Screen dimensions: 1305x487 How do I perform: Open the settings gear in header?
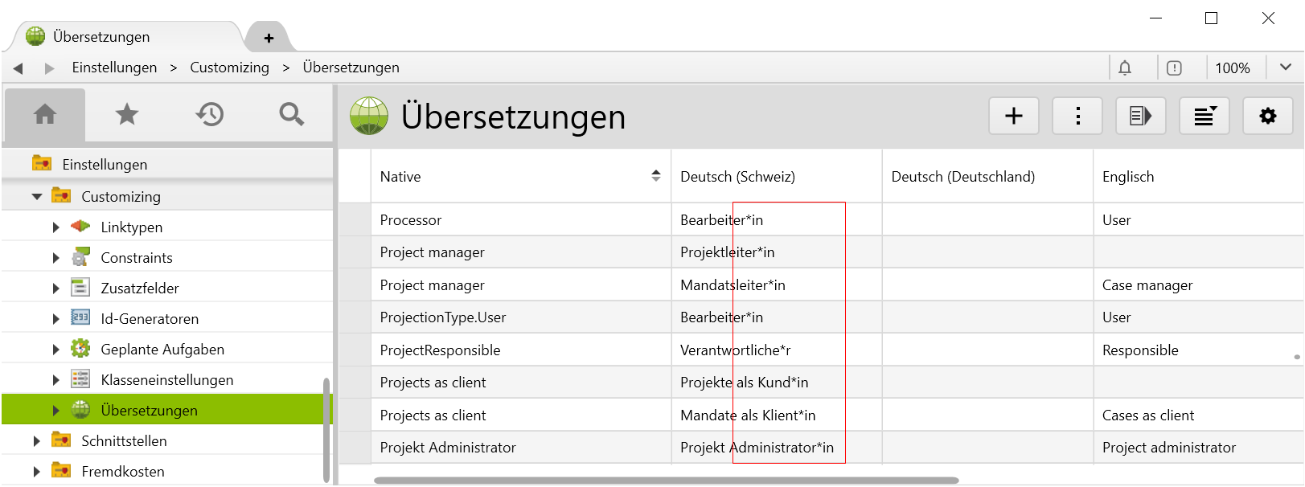pyautogui.click(x=1267, y=117)
